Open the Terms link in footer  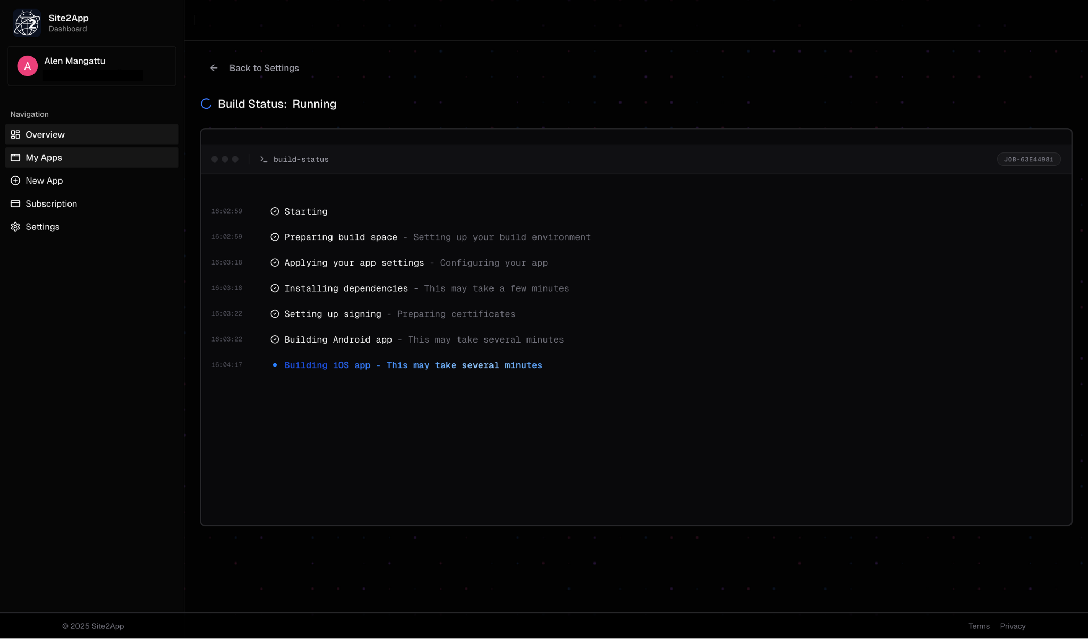[978, 626]
